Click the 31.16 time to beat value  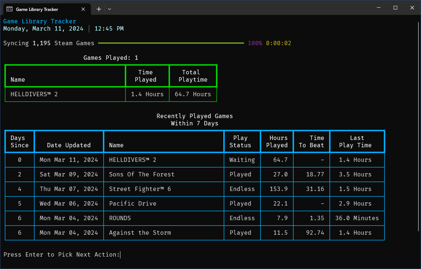[315, 189]
